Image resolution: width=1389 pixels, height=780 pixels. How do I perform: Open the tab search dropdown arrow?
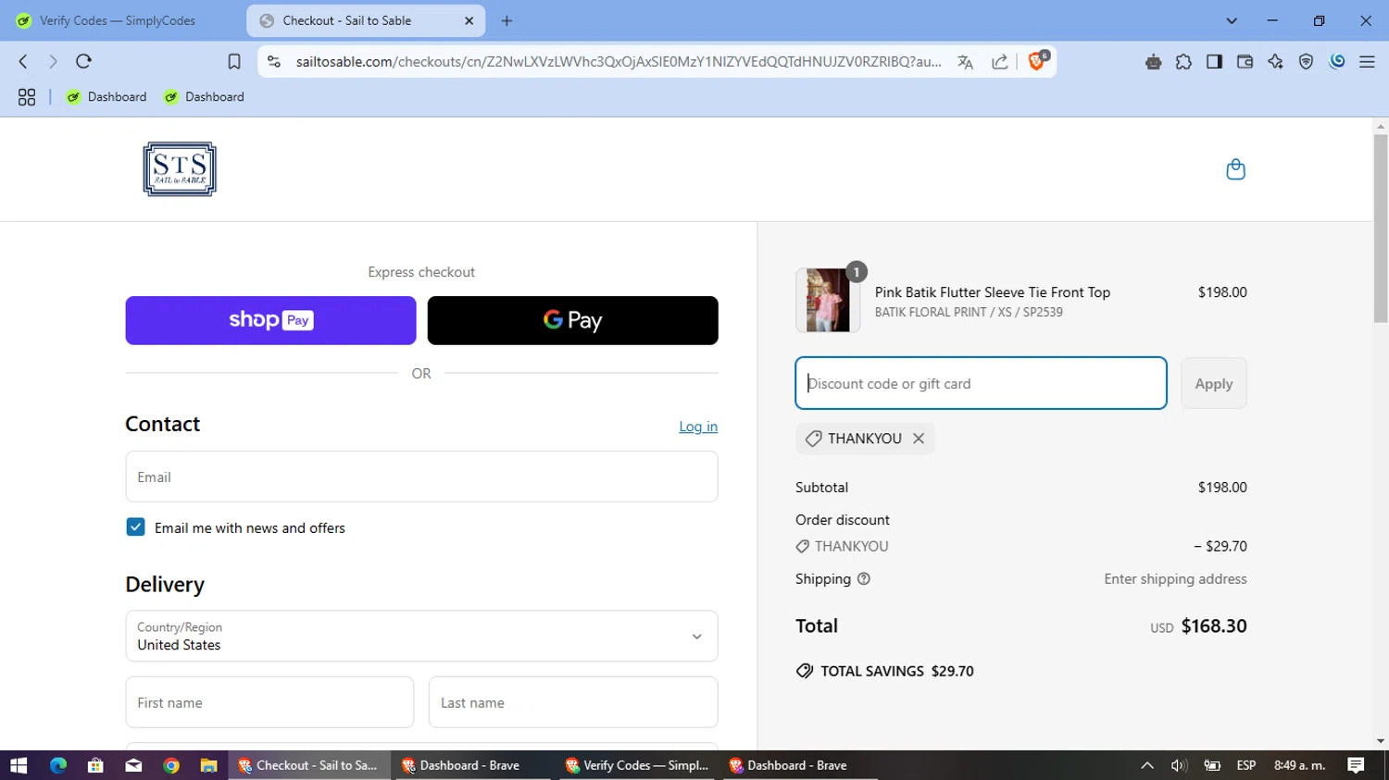[1232, 20]
